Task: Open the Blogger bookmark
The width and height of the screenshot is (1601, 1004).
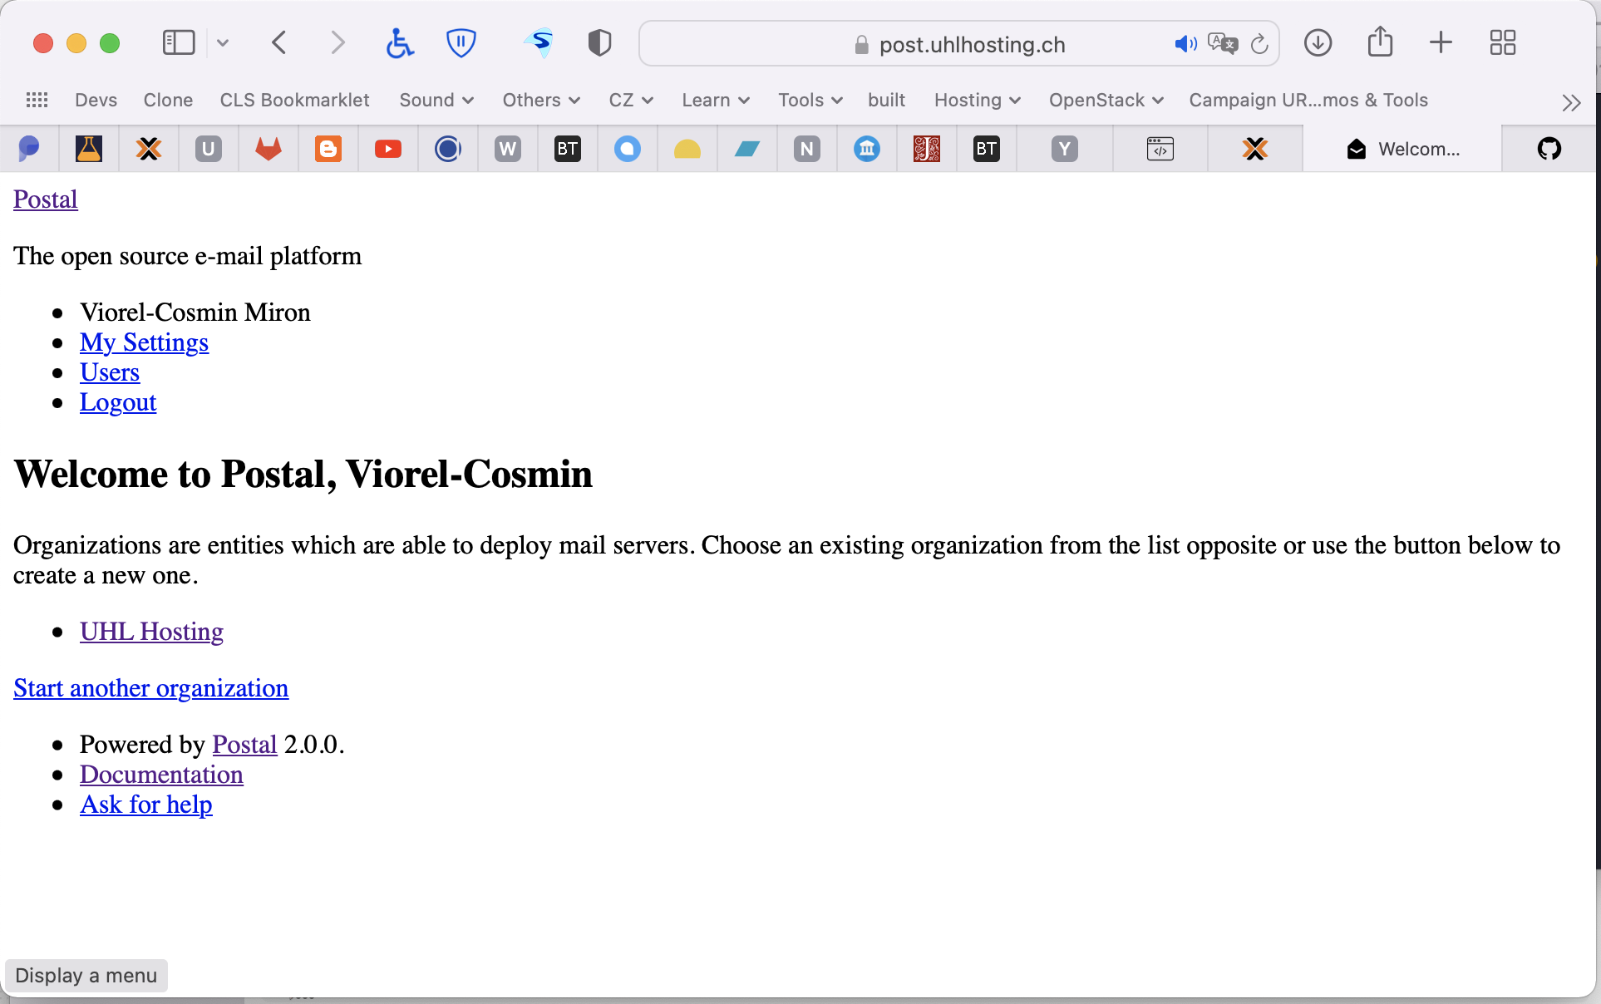Action: (x=328, y=149)
